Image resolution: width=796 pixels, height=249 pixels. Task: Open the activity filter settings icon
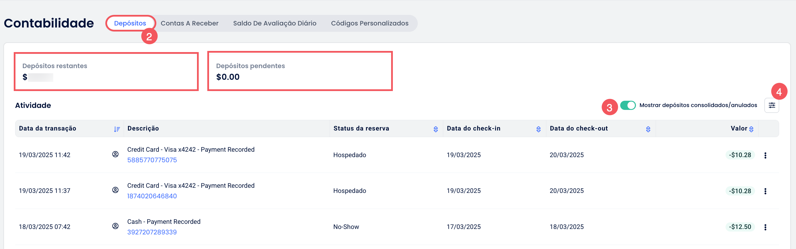tap(772, 105)
